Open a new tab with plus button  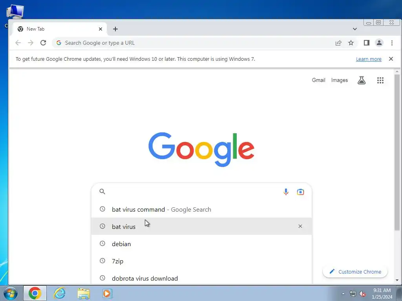click(x=115, y=29)
